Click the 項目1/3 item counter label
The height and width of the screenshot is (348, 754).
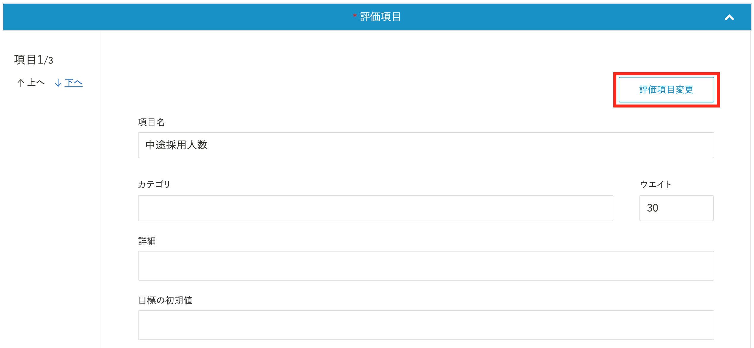click(34, 60)
